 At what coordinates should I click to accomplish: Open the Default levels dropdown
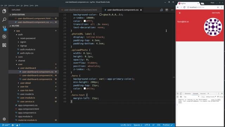(x=211, y=97)
